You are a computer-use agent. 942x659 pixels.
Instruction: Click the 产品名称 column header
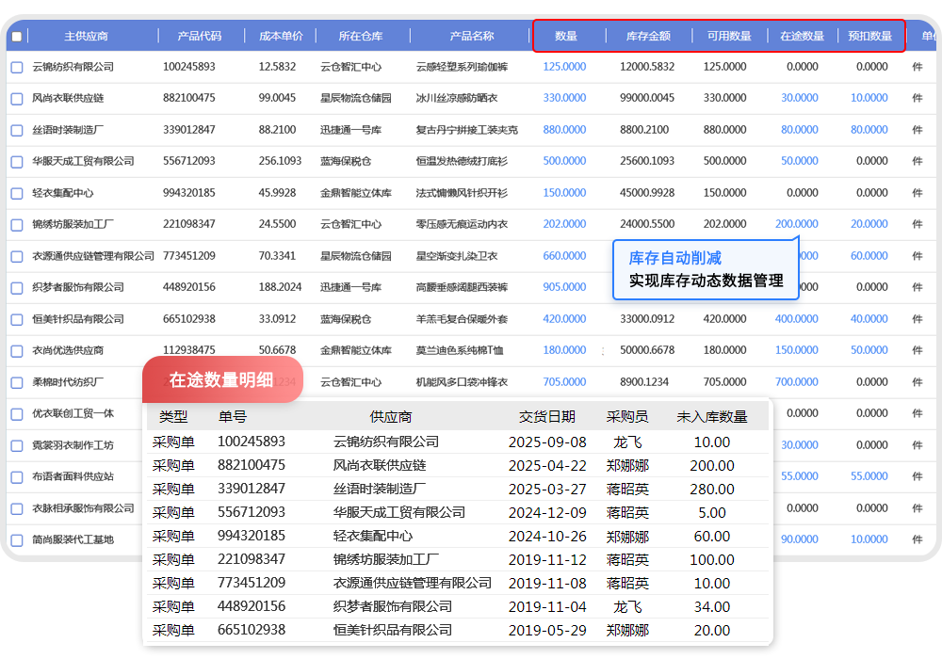click(x=472, y=36)
